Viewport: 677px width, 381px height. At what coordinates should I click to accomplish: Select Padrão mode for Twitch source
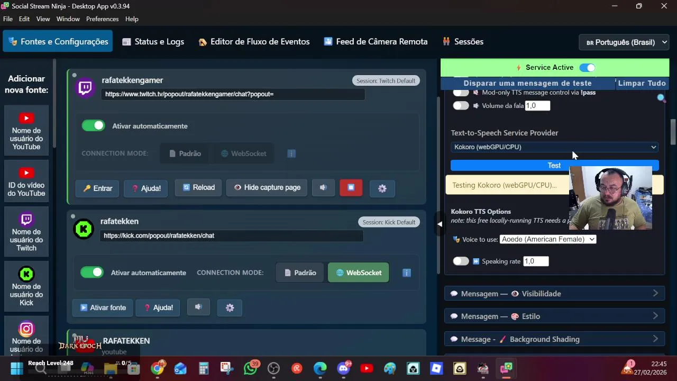(x=185, y=153)
